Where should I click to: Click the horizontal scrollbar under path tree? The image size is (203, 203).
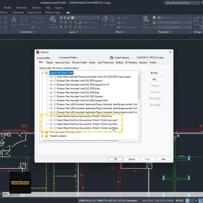(81, 140)
